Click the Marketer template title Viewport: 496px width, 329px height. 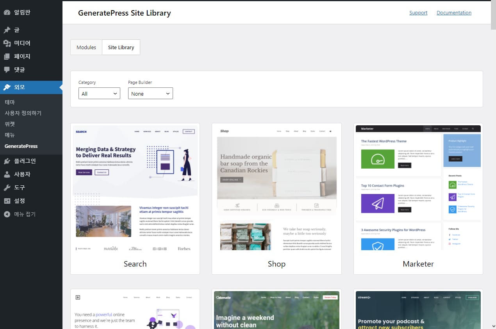pyautogui.click(x=418, y=264)
